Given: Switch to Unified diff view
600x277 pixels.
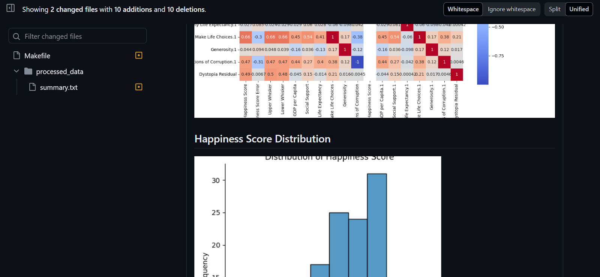Looking at the screenshot, I should (x=579, y=9).
